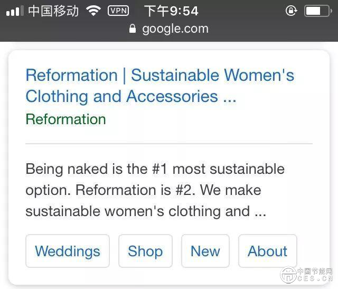Select the New sitelink
338x289 pixels.
205,251
